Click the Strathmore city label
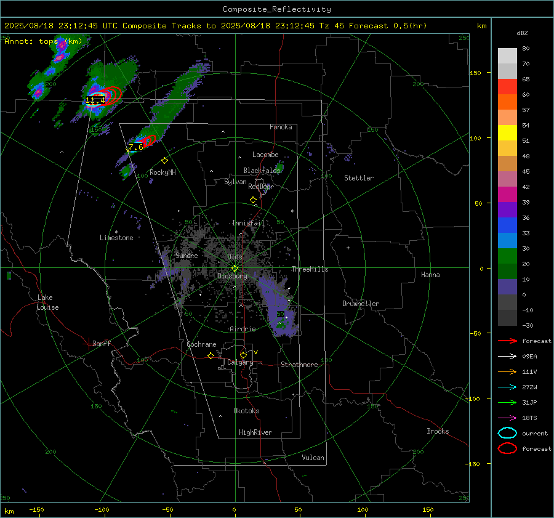This screenshot has width=554, height=518. (299, 365)
